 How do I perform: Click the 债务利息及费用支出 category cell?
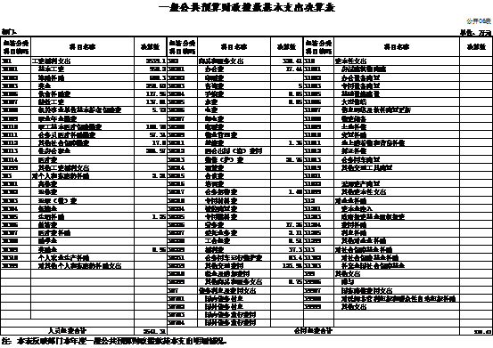click(x=234, y=290)
